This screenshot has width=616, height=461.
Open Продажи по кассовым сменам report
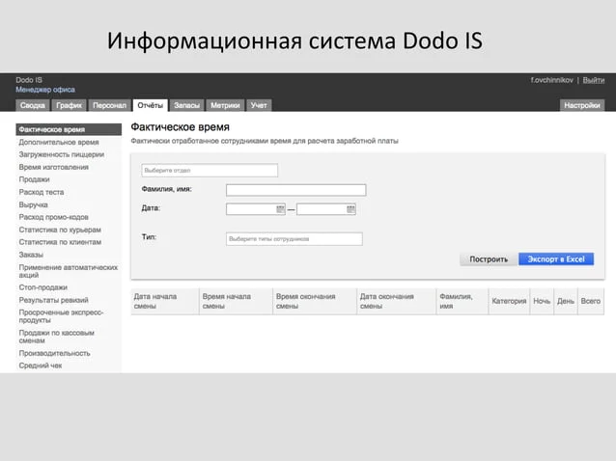pos(57,337)
